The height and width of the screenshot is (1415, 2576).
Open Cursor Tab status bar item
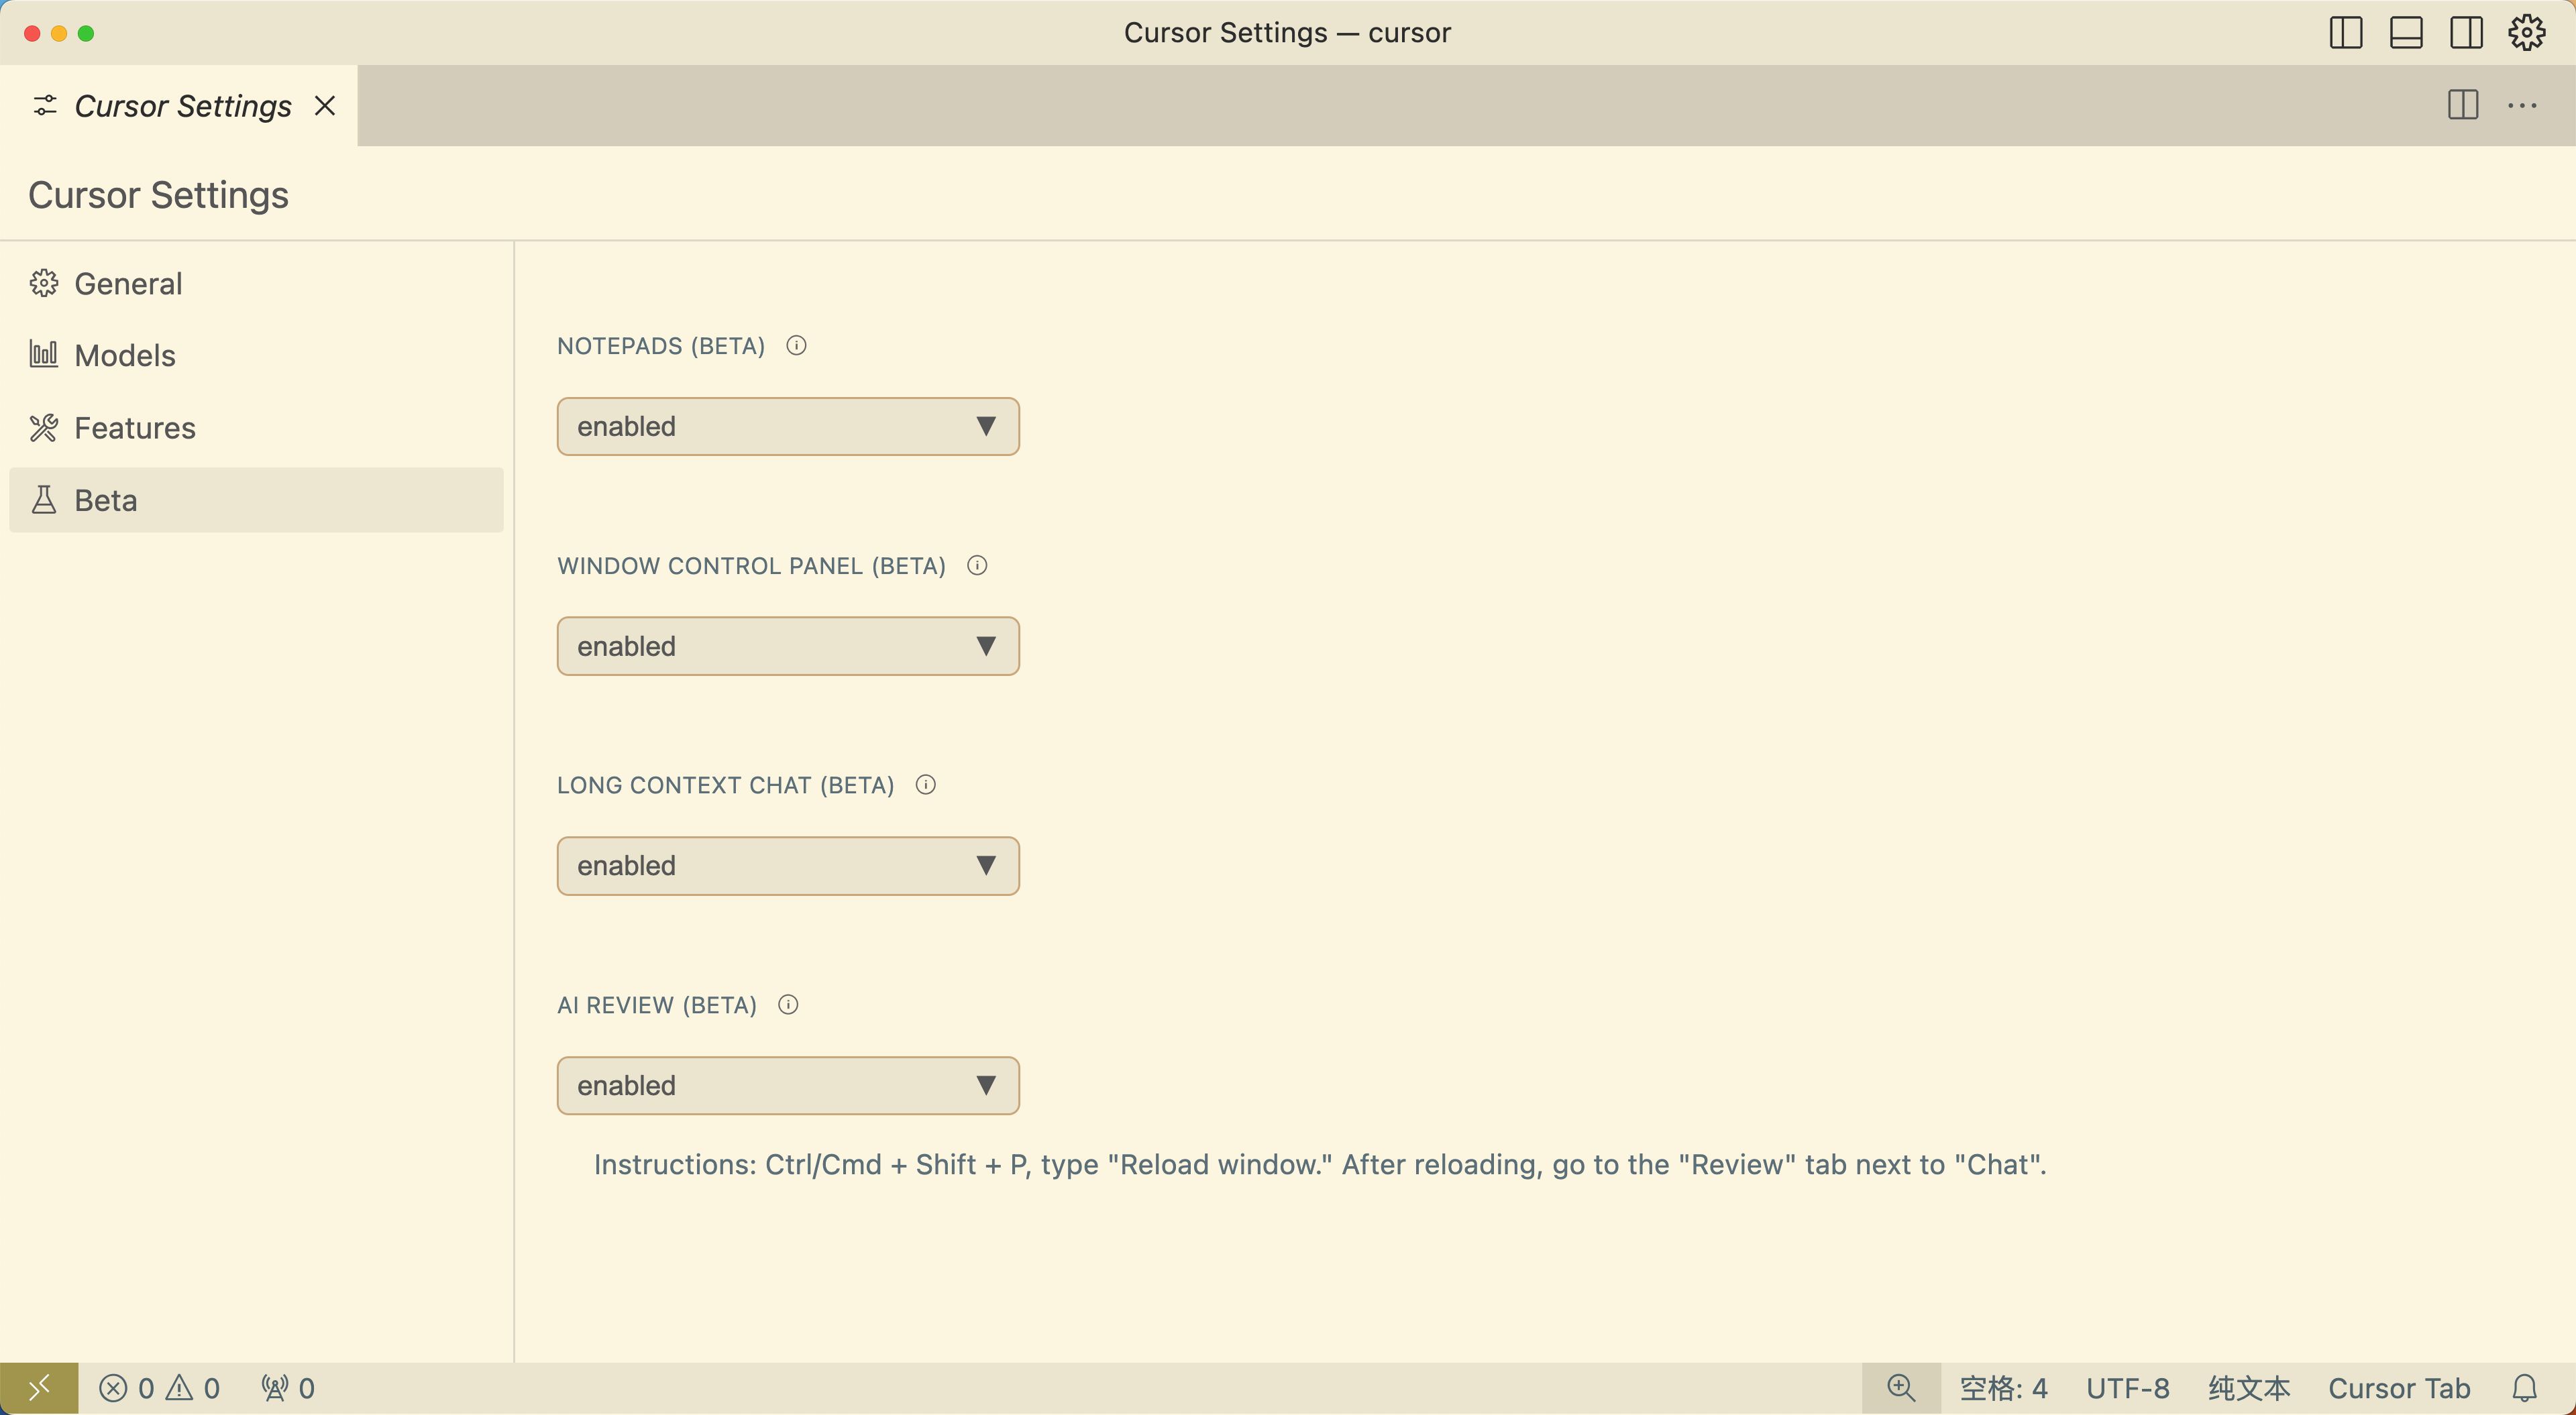click(x=2399, y=1389)
